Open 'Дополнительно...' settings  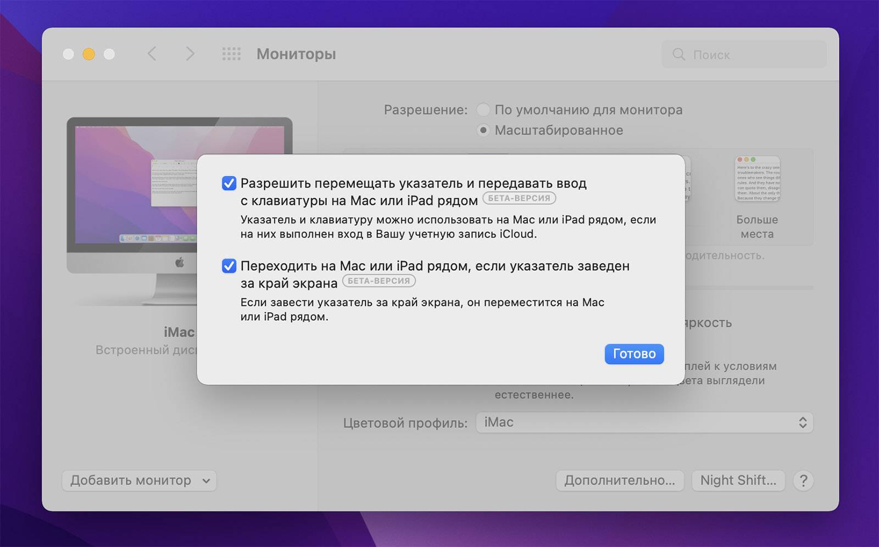(620, 481)
